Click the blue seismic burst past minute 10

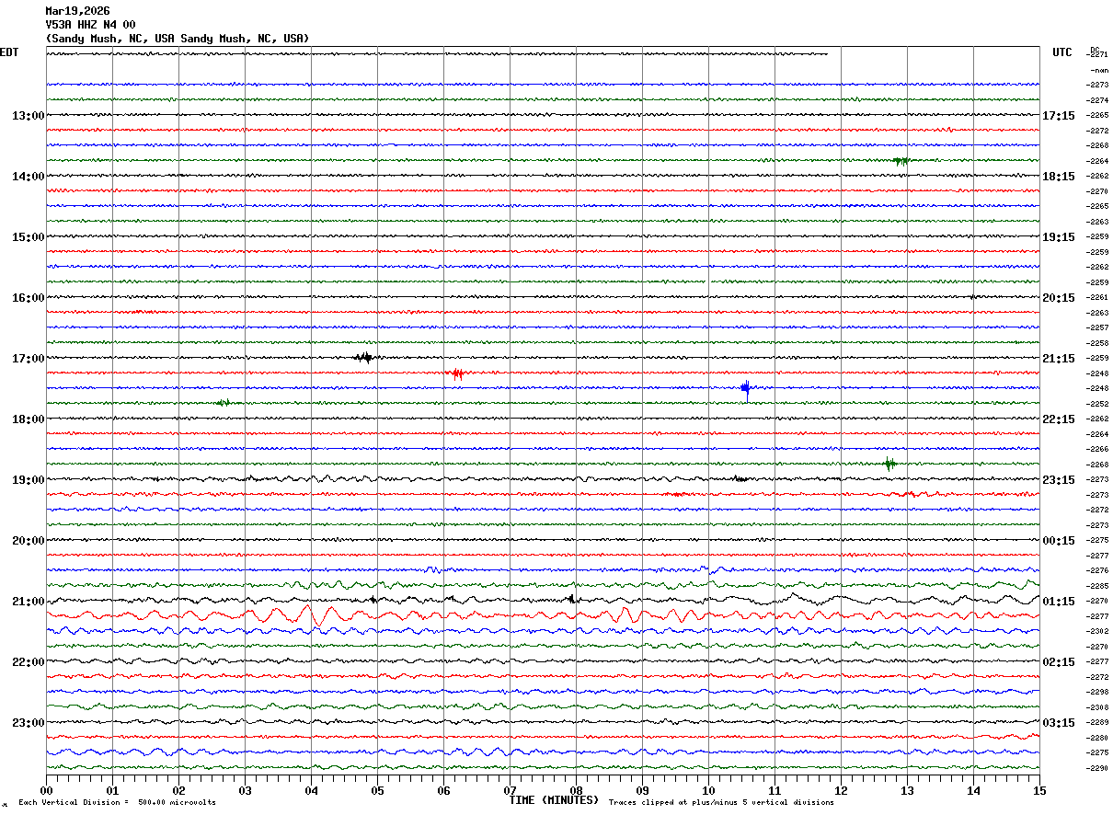[x=746, y=389]
